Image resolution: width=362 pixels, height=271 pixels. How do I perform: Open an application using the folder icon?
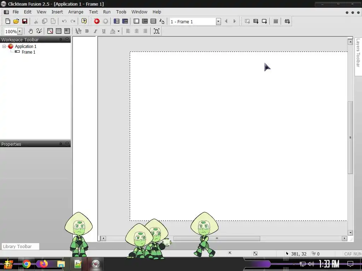[x=16, y=21]
